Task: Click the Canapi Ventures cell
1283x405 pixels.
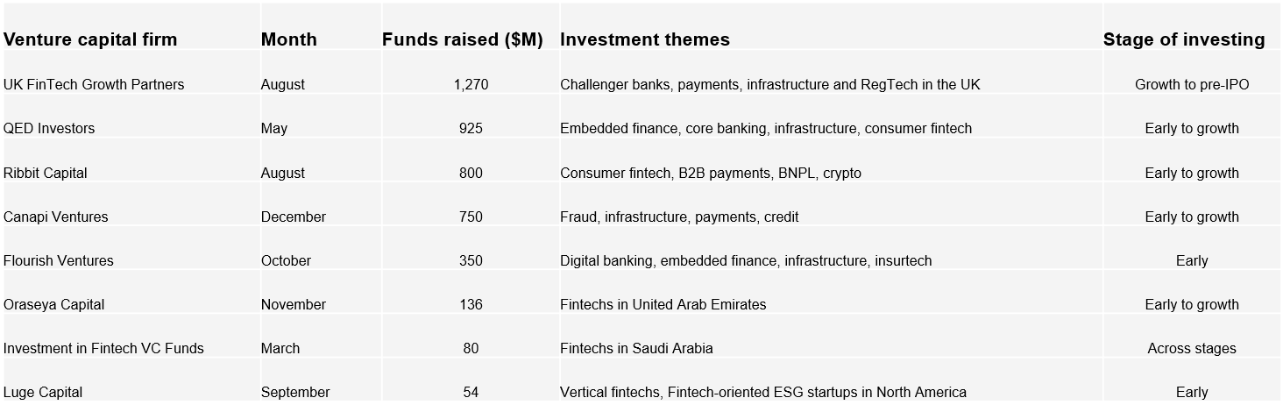Action: point(56,217)
